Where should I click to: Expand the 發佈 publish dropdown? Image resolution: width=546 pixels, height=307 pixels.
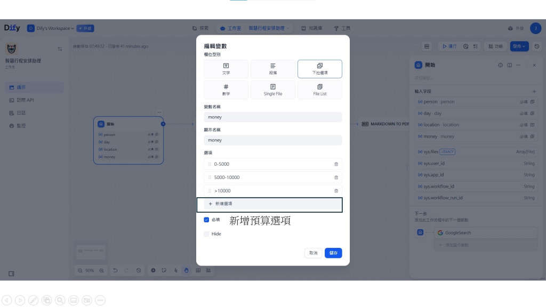click(519, 46)
